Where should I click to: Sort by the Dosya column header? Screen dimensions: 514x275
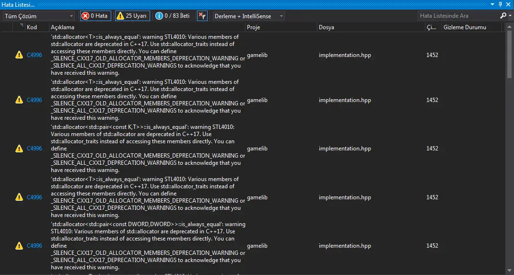327,27
